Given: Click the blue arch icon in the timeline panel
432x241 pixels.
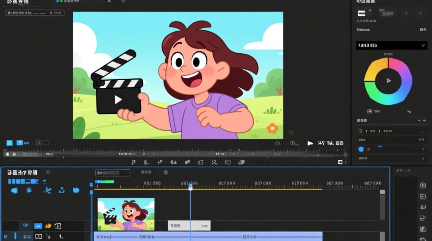Looking at the screenshot, I should click(x=29, y=191).
